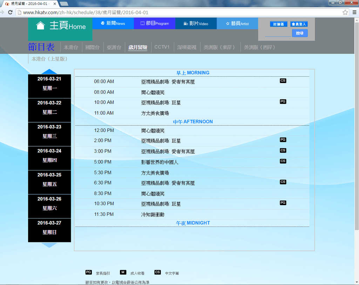Image resolution: width=359 pixels, height=285 pixels.
Task: Select the 深圳衛視 channel tab
Action: coord(187,47)
